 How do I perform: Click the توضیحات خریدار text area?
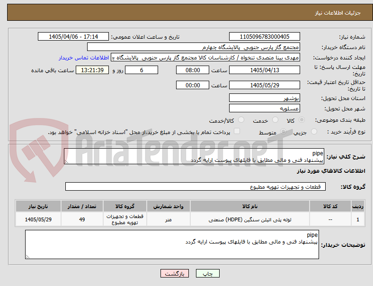pyautogui.click(x=172, y=244)
